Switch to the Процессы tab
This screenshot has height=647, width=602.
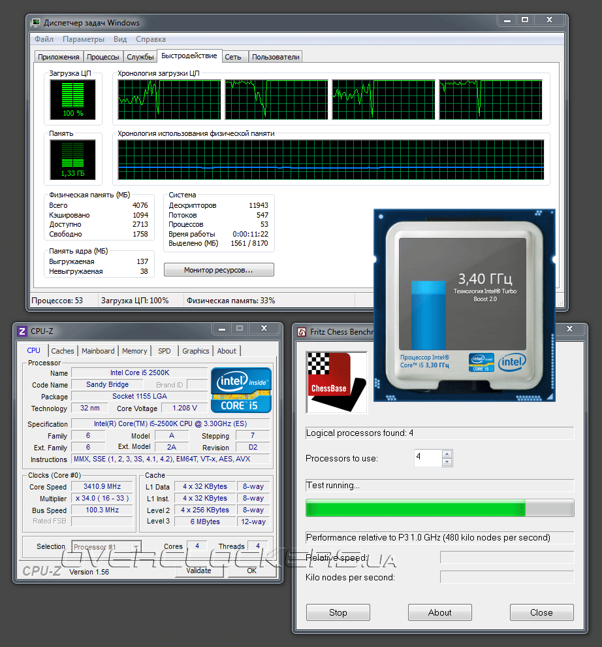tap(103, 57)
